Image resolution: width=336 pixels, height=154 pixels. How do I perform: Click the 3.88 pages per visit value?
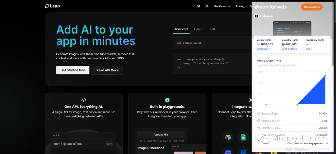click(x=324, y=121)
